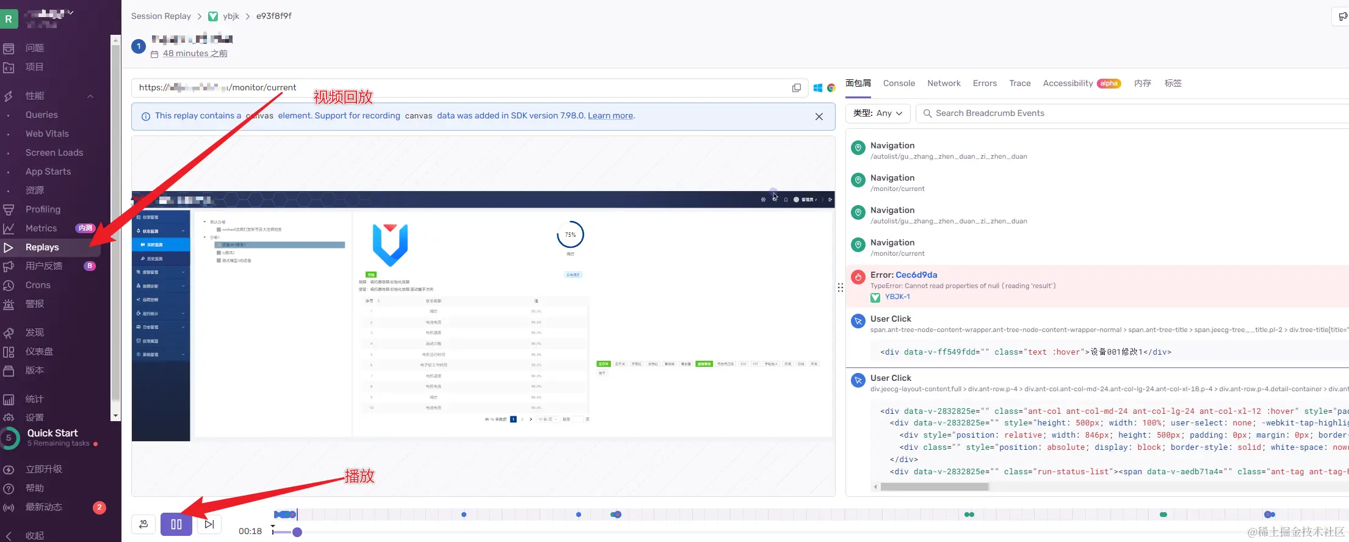Collapse the 性能 sidebar section

click(90, 96)
